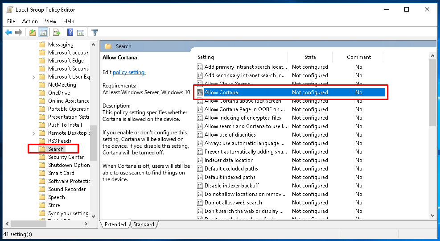Open the policy setting link
This screenshot has height=241, width=440.
pyautogui.click(x=129, y=72)
